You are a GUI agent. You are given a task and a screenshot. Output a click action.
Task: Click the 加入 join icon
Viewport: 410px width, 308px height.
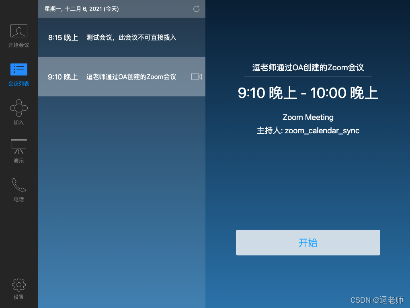[19, 108]
